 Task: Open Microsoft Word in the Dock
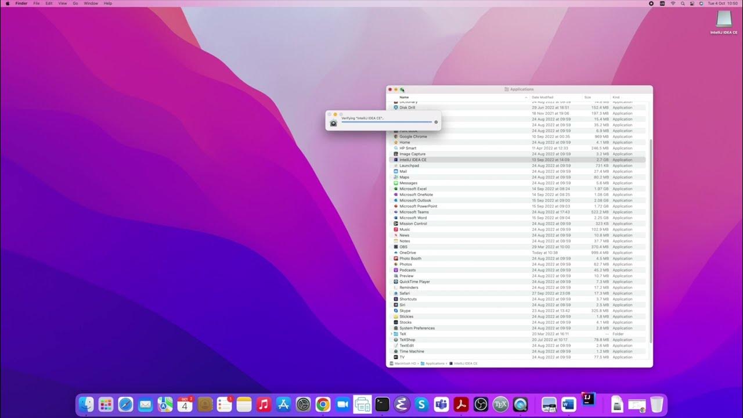pos(568,403)
